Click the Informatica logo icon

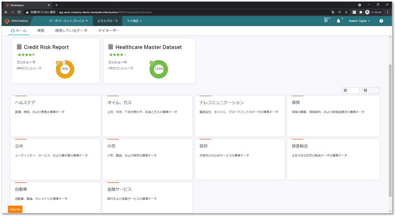[x=7, y=21]
